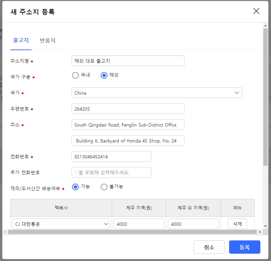The height and width of the screenshot is (261, 271).
Task: Click the courier dropdown chevron arrow
Action: [106, 224]
